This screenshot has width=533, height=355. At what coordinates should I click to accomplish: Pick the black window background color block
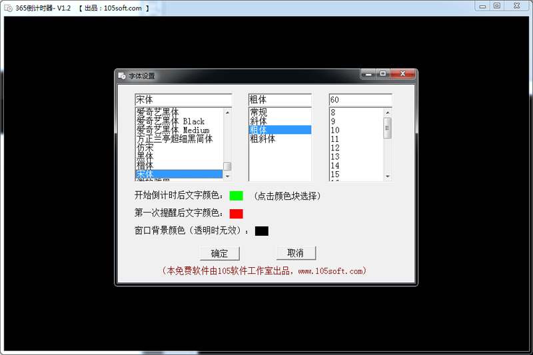(x=261, y=230)
